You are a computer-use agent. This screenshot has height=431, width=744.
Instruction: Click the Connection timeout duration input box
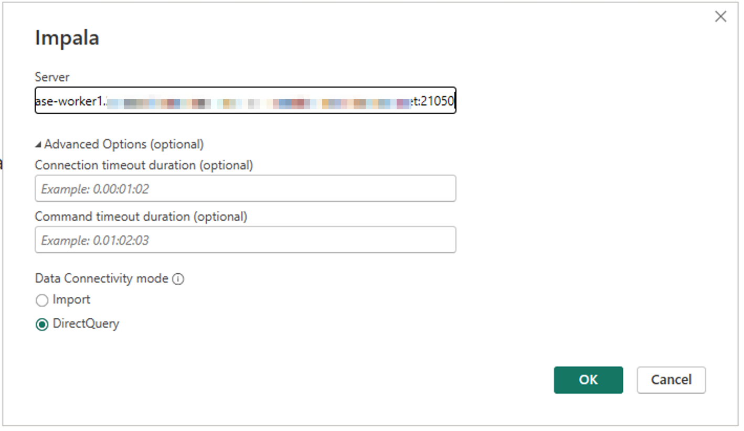point(245,189)
